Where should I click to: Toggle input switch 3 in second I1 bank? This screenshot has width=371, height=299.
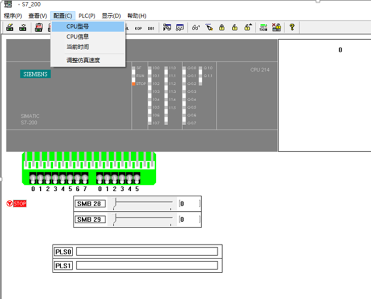click(x=122, y=179)
